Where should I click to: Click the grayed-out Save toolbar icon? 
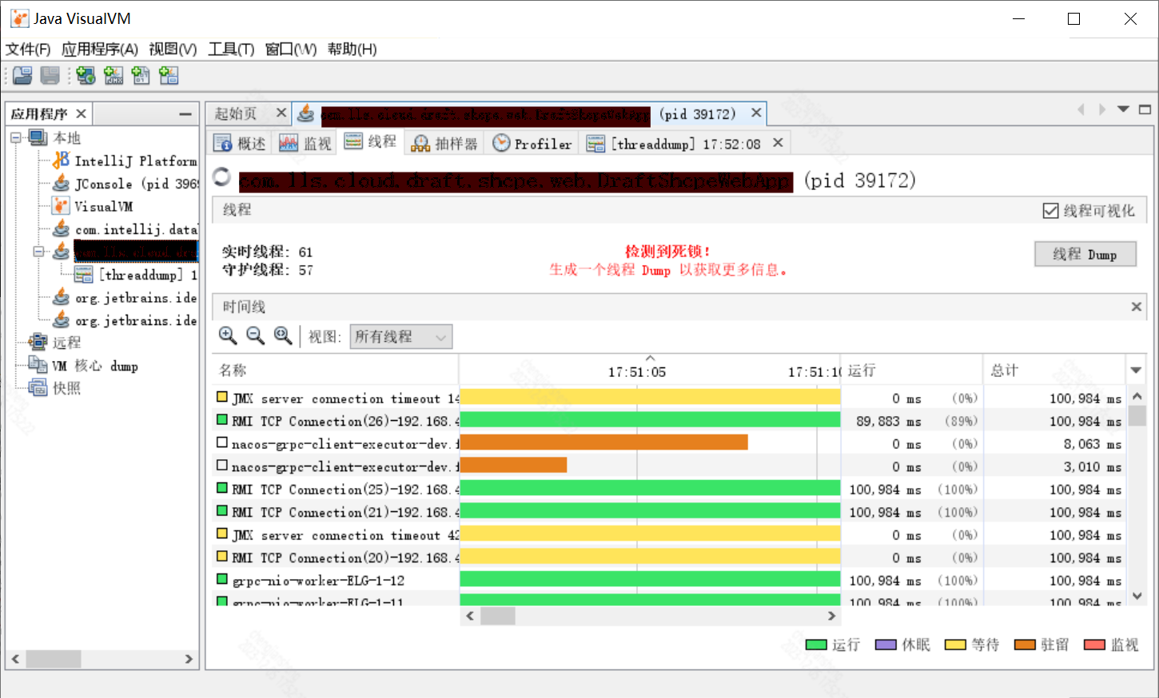click(50, 76)
